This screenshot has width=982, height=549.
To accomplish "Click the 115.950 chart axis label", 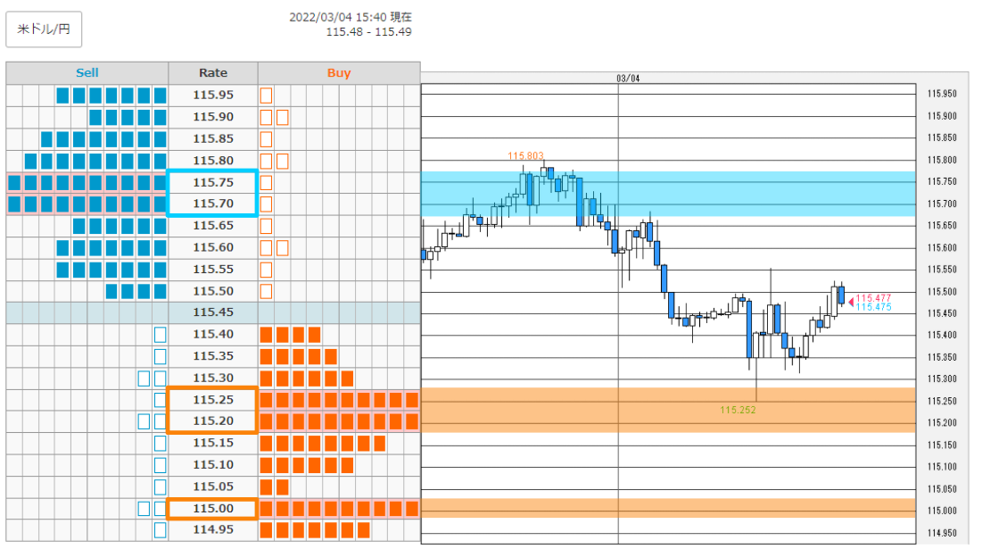I will tap(942, 94).
